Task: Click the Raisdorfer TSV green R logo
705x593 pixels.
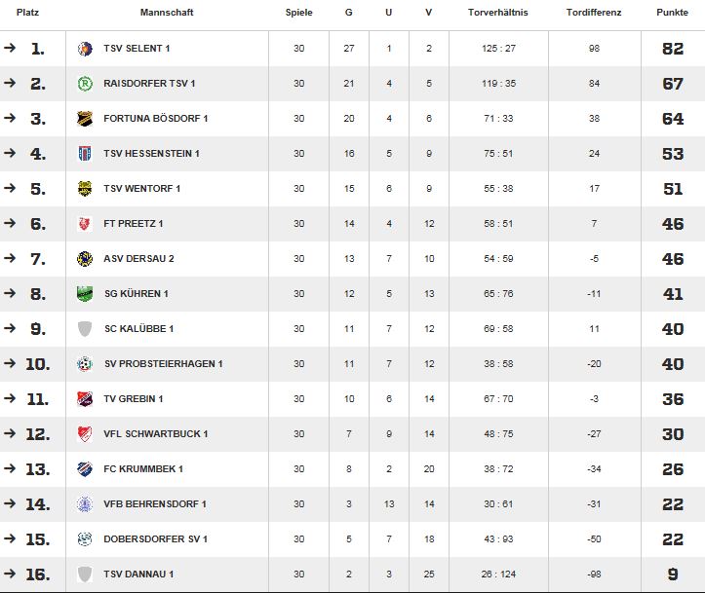Action: point(85,83)
